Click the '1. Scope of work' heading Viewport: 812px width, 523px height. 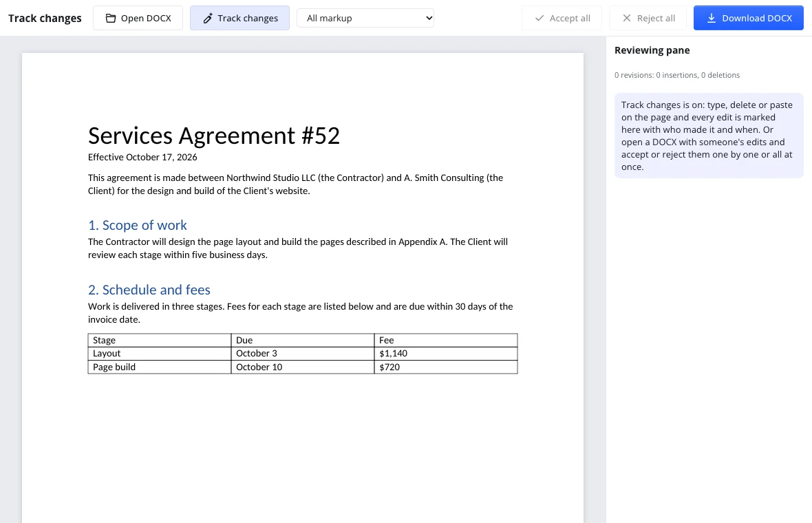point(137,225)
